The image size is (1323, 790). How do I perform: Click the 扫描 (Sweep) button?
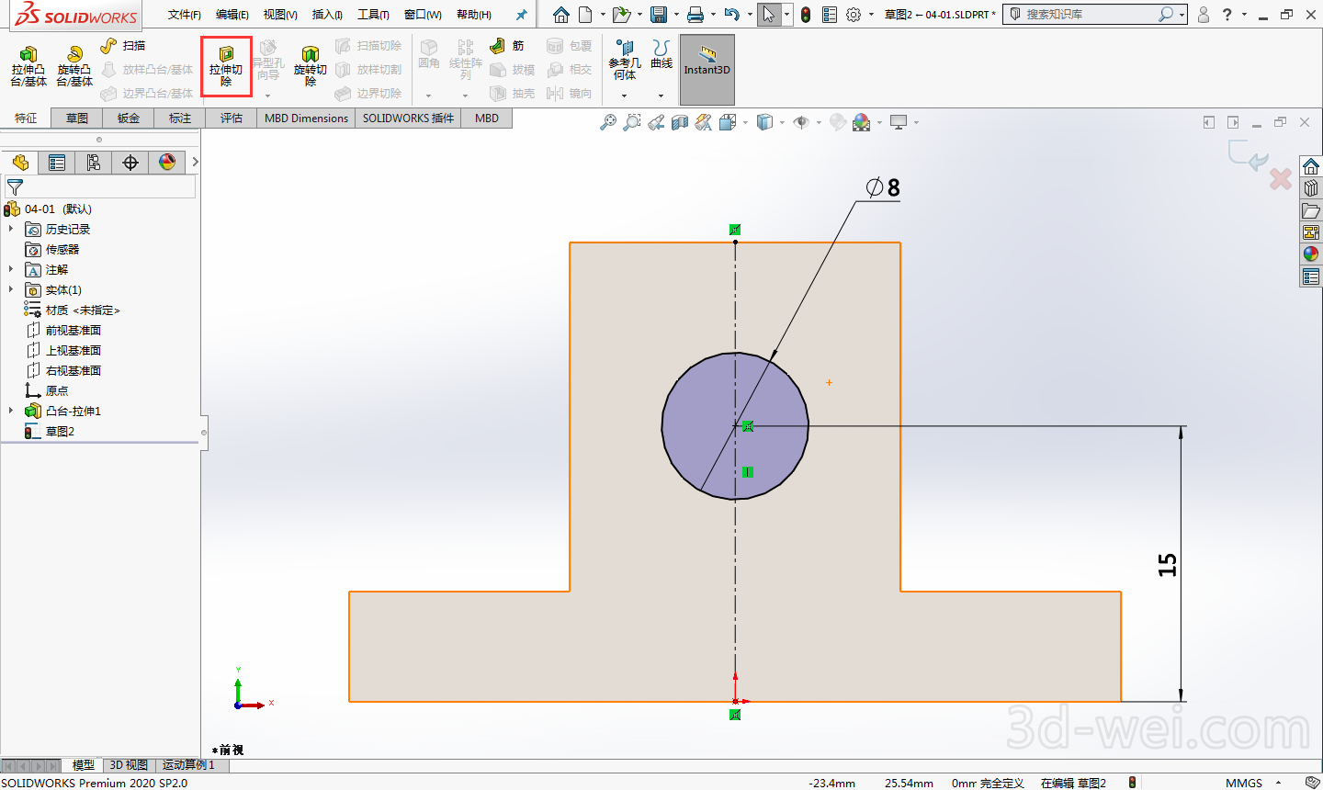123,46
